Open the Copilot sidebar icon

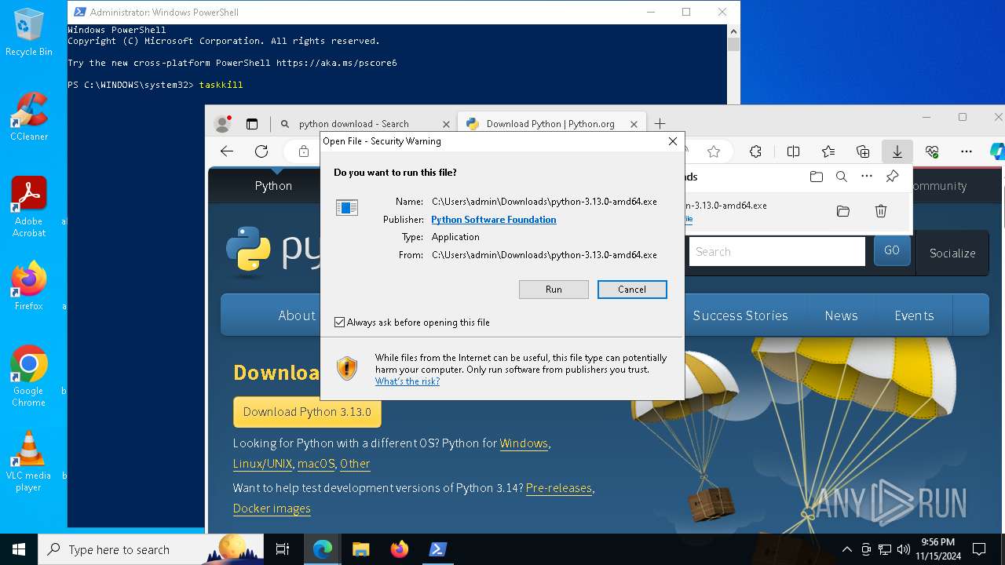tap(997, 151)
